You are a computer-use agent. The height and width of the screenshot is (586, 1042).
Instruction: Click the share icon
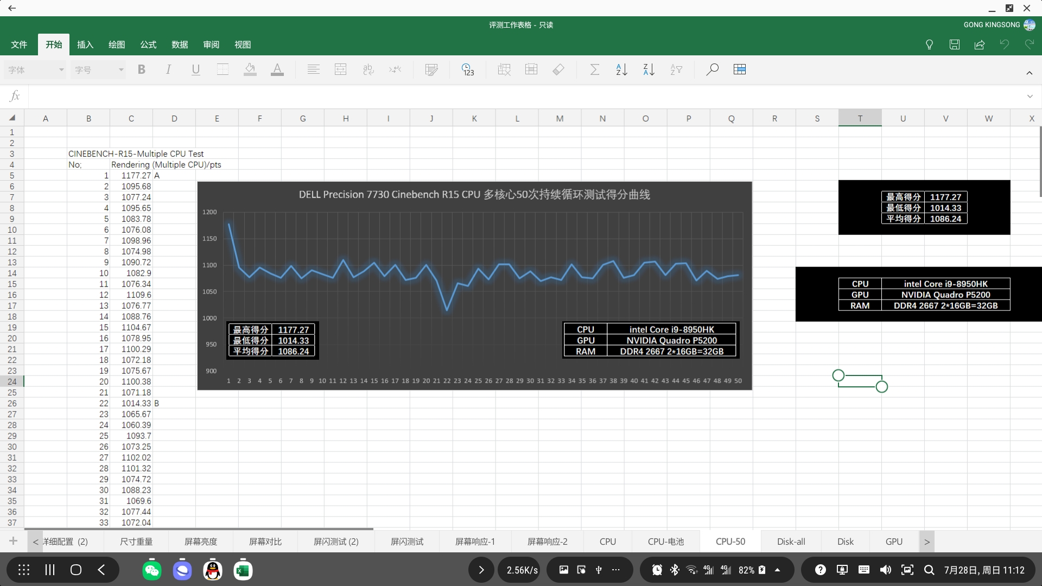pyautogui.click(x=980, y=44)
